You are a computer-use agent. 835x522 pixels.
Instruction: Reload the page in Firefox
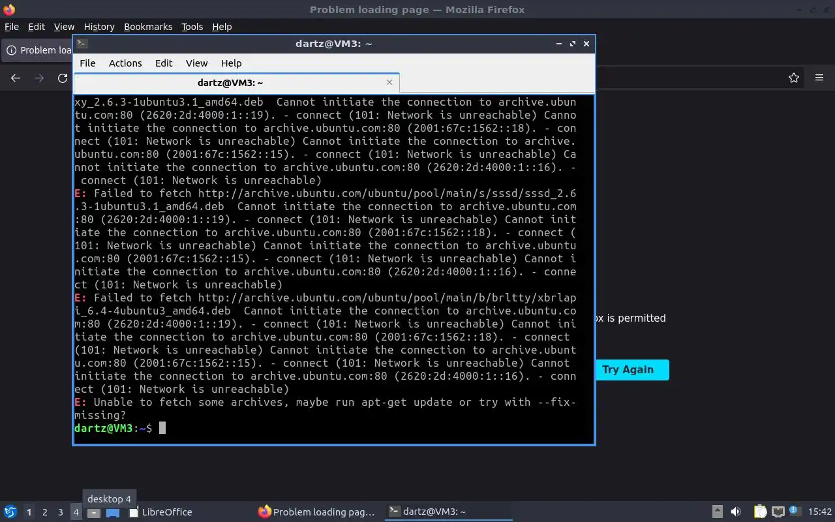(x=63, y=78)
